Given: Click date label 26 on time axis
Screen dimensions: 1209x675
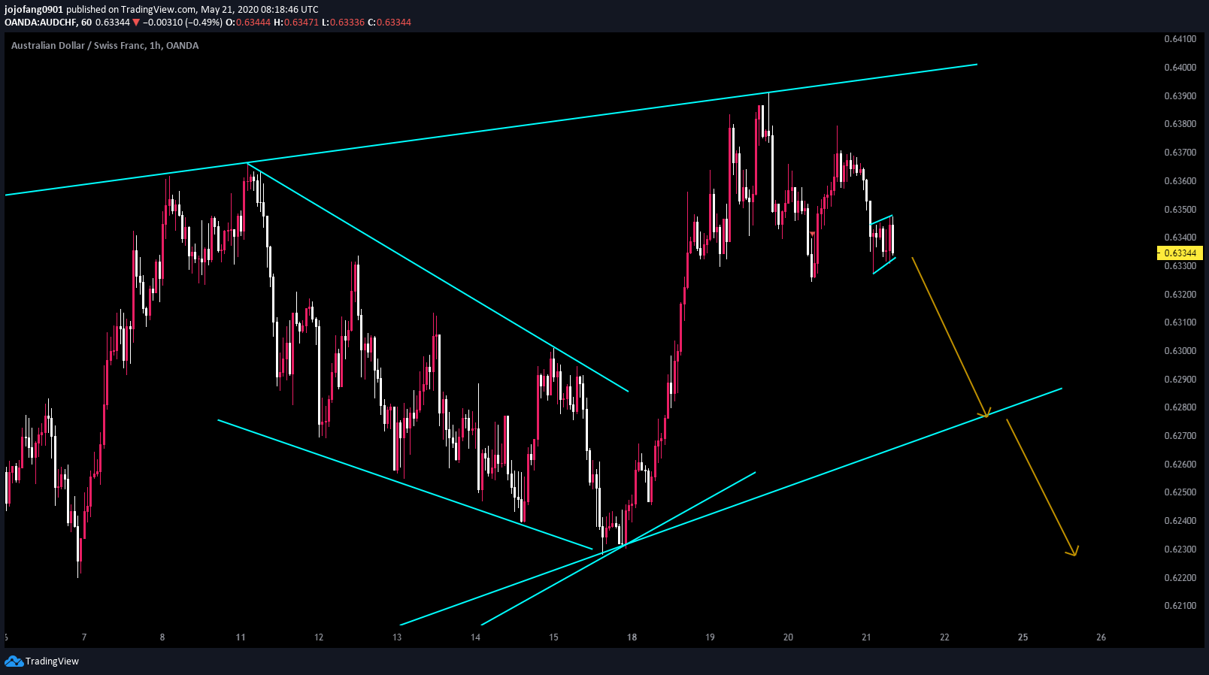Looking at the screenshot, I should 1101,637.
